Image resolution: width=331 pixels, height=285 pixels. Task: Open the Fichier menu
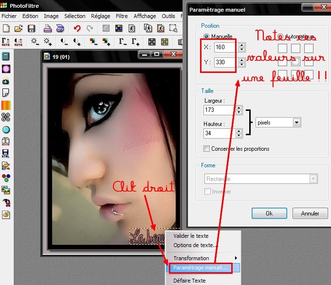pyautogui.click(x=9, y=16)
